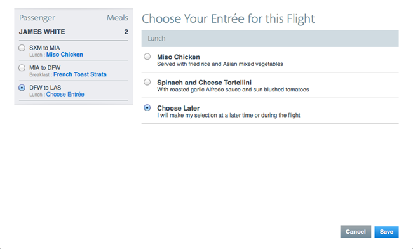
Task: Open the French Toast Strata meal link
Action: click(x=80, y=74)
